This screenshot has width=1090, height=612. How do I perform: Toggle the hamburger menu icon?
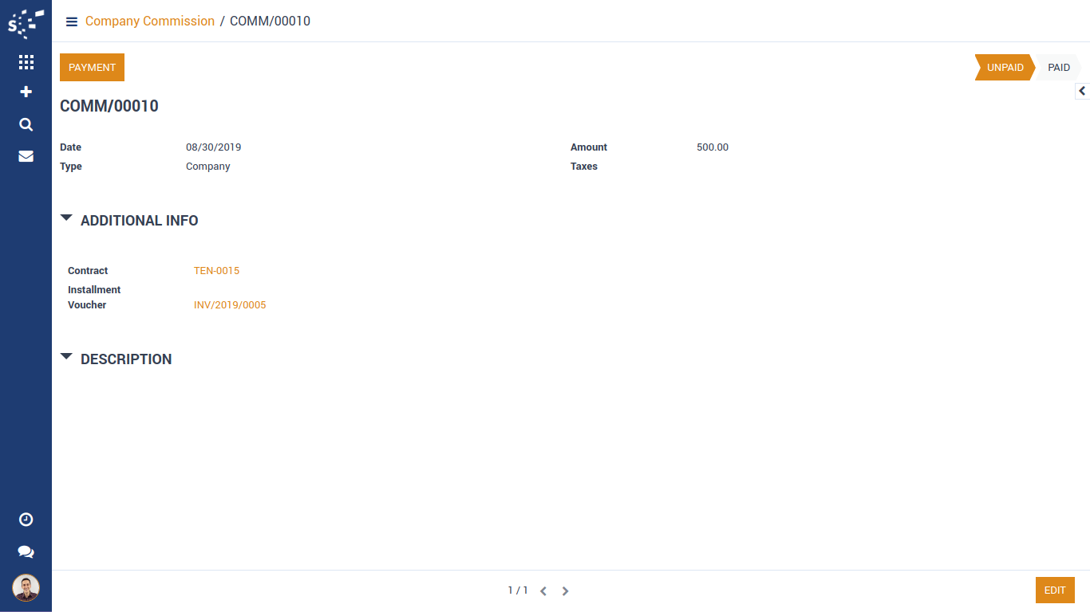(72, 22)
